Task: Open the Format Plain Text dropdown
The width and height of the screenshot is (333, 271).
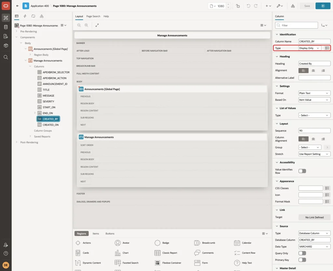Action: coord(314,93)
